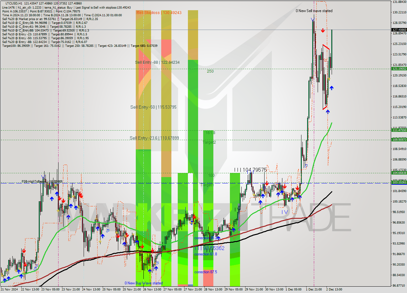Click the 'correction 87.5' label
Screen dimensions: 407x293
(206, 272)
